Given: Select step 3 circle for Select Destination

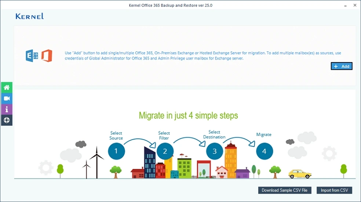Looking at the screenshot, I should pyautogui.click(x=214, y=151).
